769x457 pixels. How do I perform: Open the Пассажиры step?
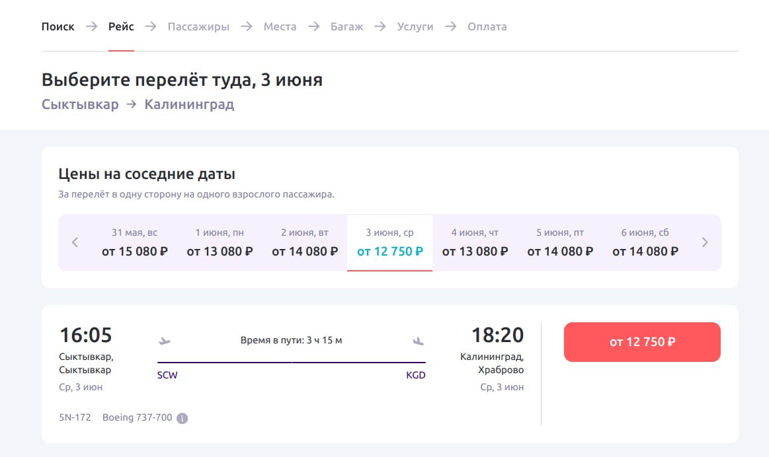pyautogui.click(x=198, y=26)
